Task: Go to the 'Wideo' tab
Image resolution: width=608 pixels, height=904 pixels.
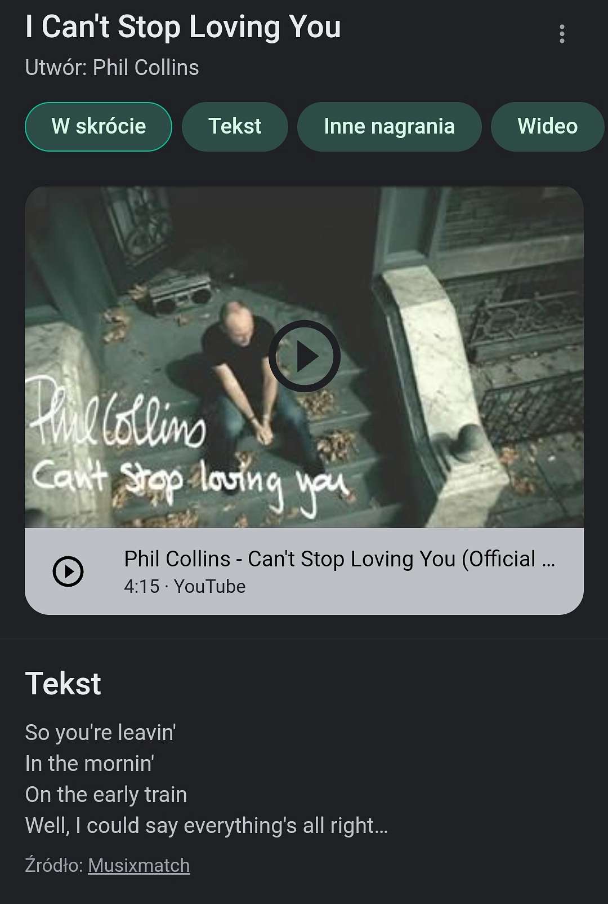Action: [547, 127]
